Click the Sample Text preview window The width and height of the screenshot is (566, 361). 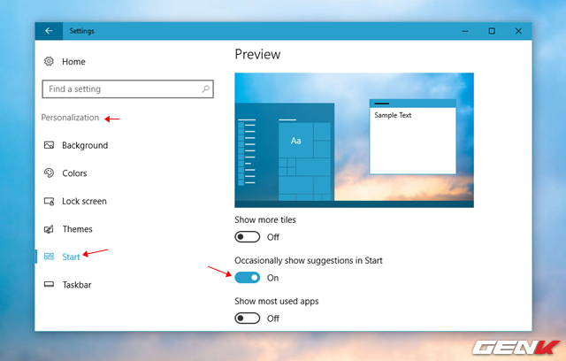[x=413, y=137]
